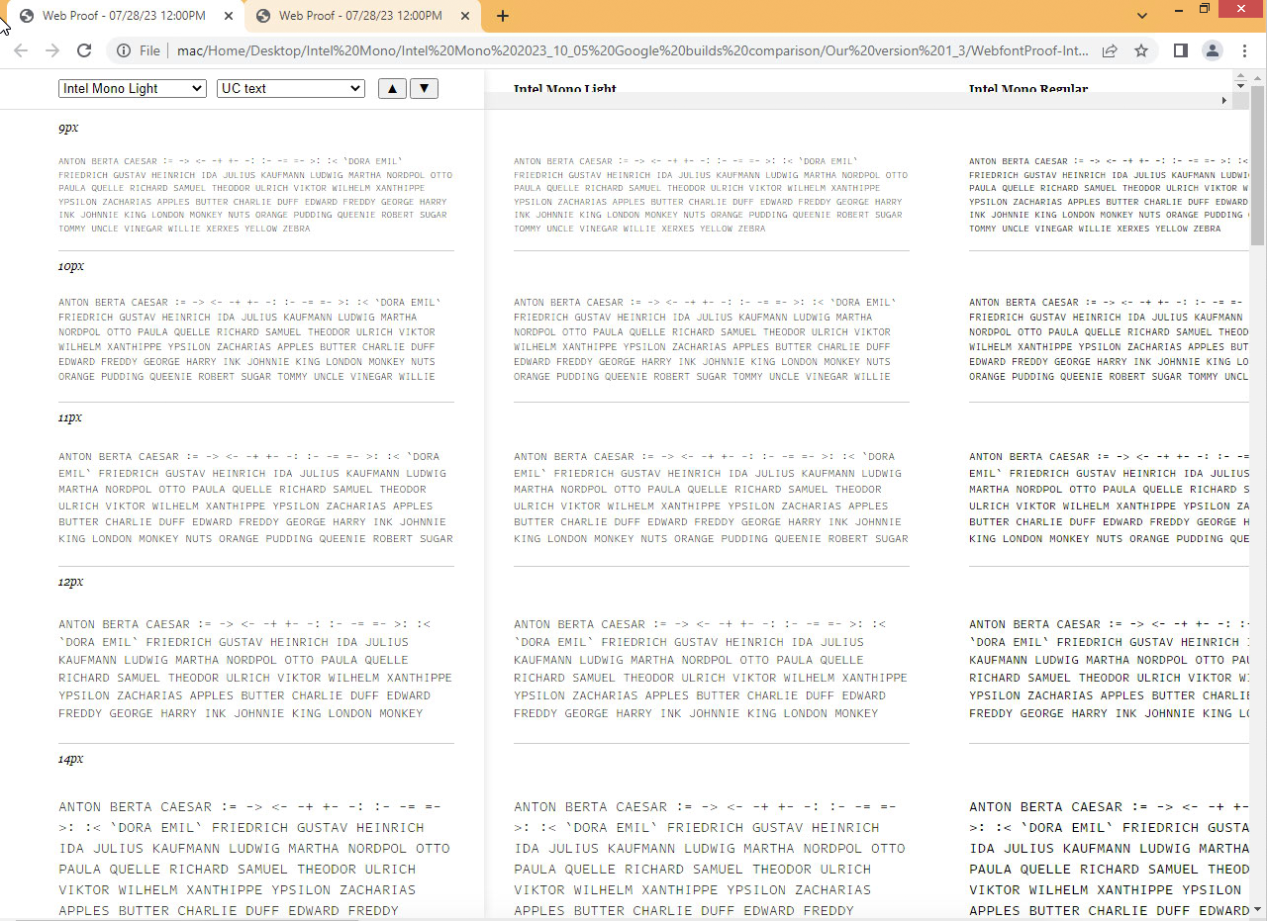Open the three-dot browser menu
This screenshot has width=1267, height=921.
click(x=1244, y=49)
